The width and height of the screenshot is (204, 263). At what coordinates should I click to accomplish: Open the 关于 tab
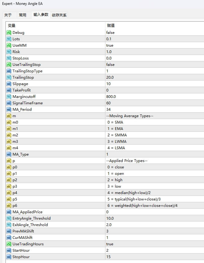8,15
